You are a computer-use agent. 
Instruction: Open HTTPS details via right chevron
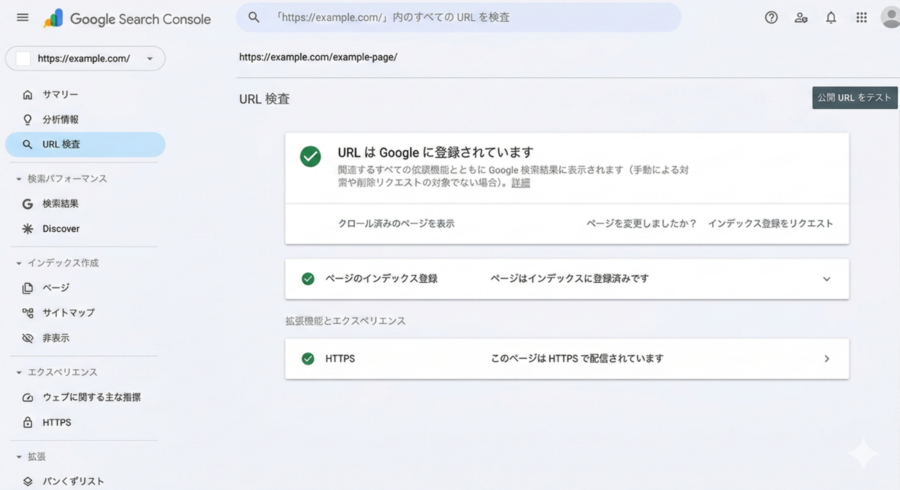click(x=827, y=358)
